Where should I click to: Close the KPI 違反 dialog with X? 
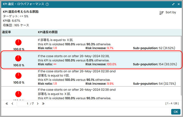point(178,4)
